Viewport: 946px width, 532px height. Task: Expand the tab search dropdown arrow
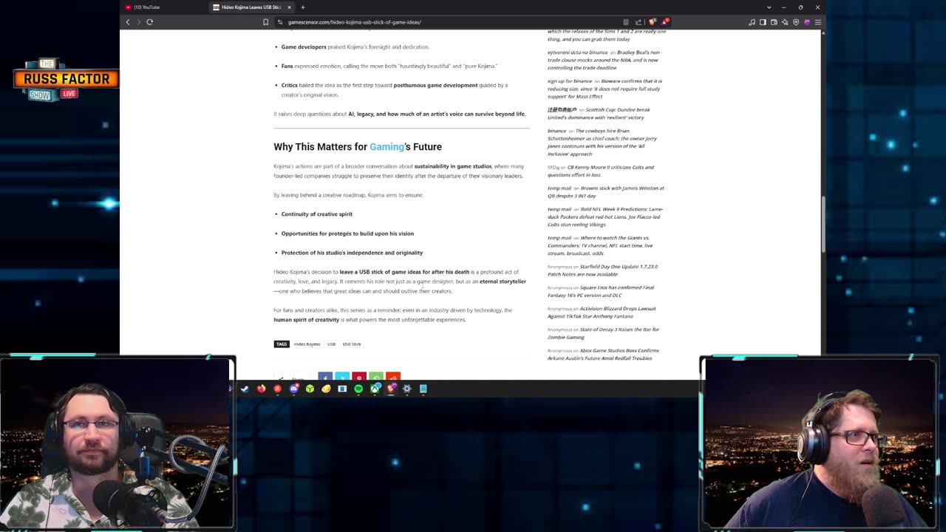(x=769, y=7)
